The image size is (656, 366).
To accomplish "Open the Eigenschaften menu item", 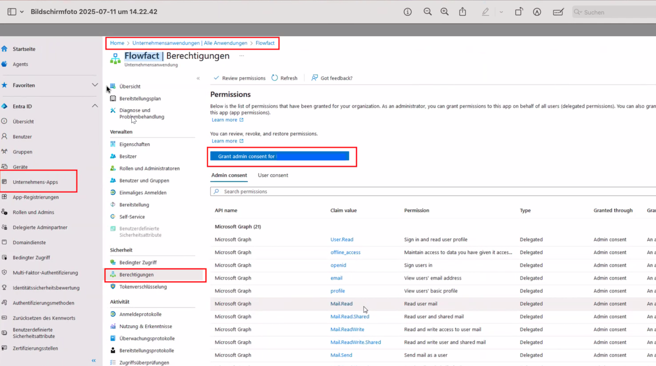I will point(134,144).
